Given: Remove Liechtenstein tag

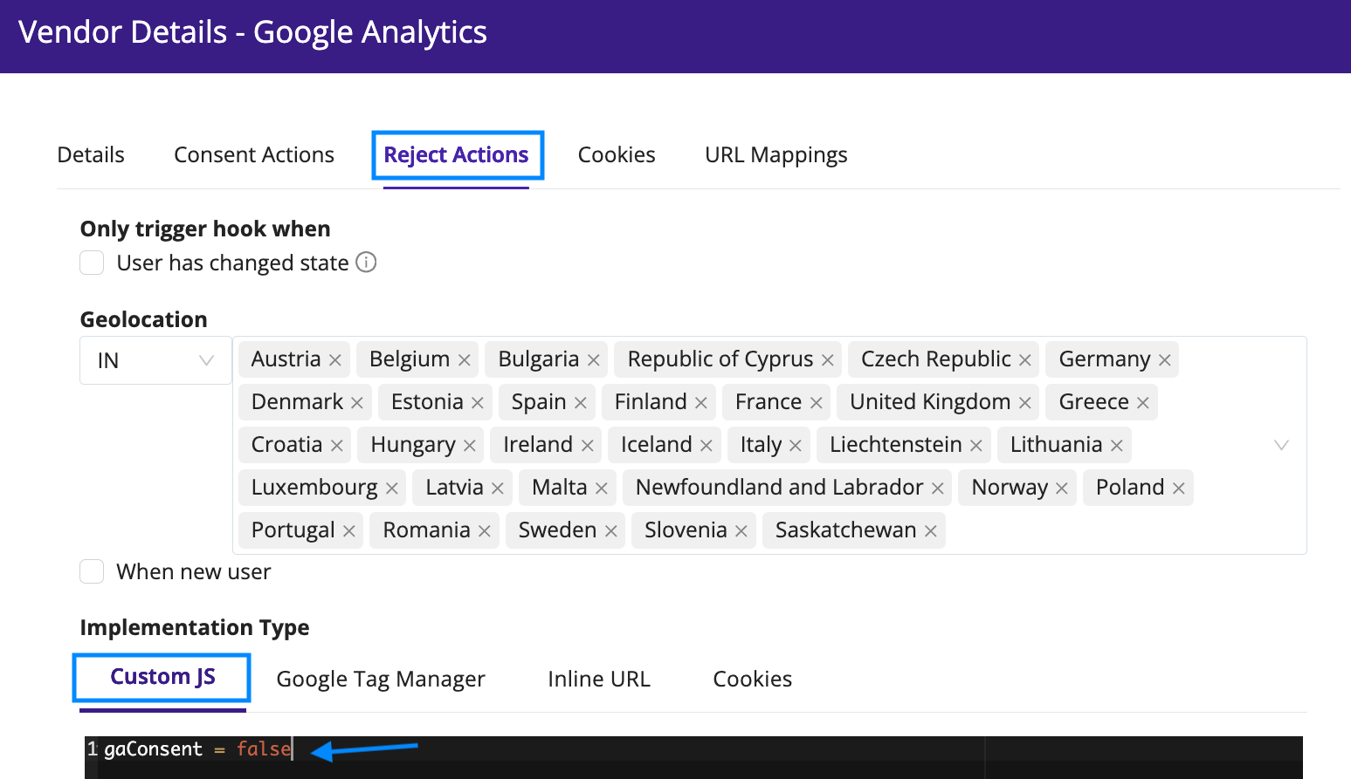Looking at the screenshot, I should 976,445.
